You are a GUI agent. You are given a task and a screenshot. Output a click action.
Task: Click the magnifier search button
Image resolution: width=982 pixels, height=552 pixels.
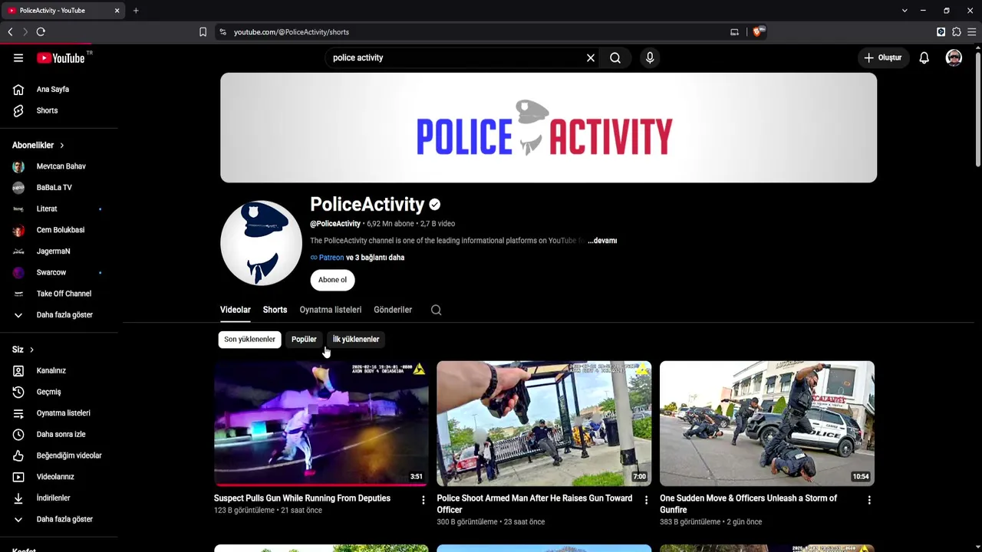click(615, 58)
